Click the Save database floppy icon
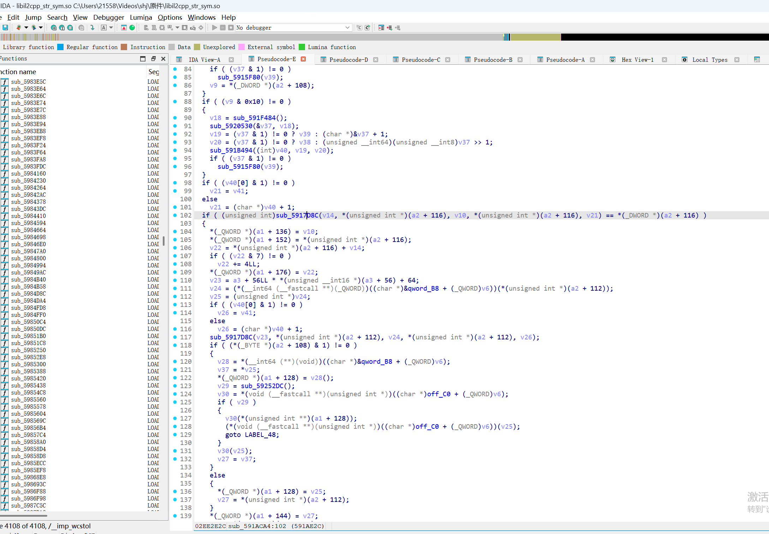The height and width of the screenshot is (534, 769). pos(5,28)
